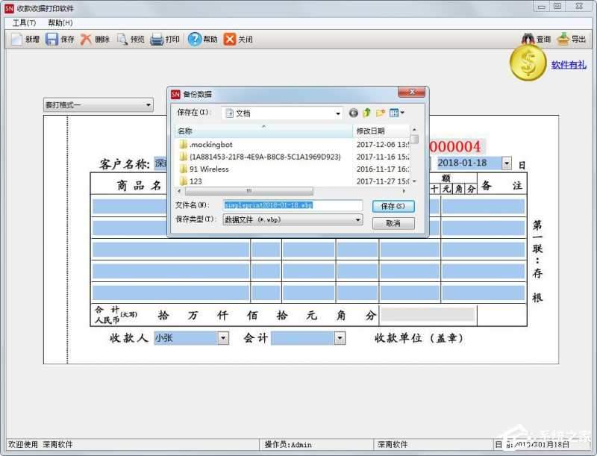Open the 工具(T) menu

point(24,23)
